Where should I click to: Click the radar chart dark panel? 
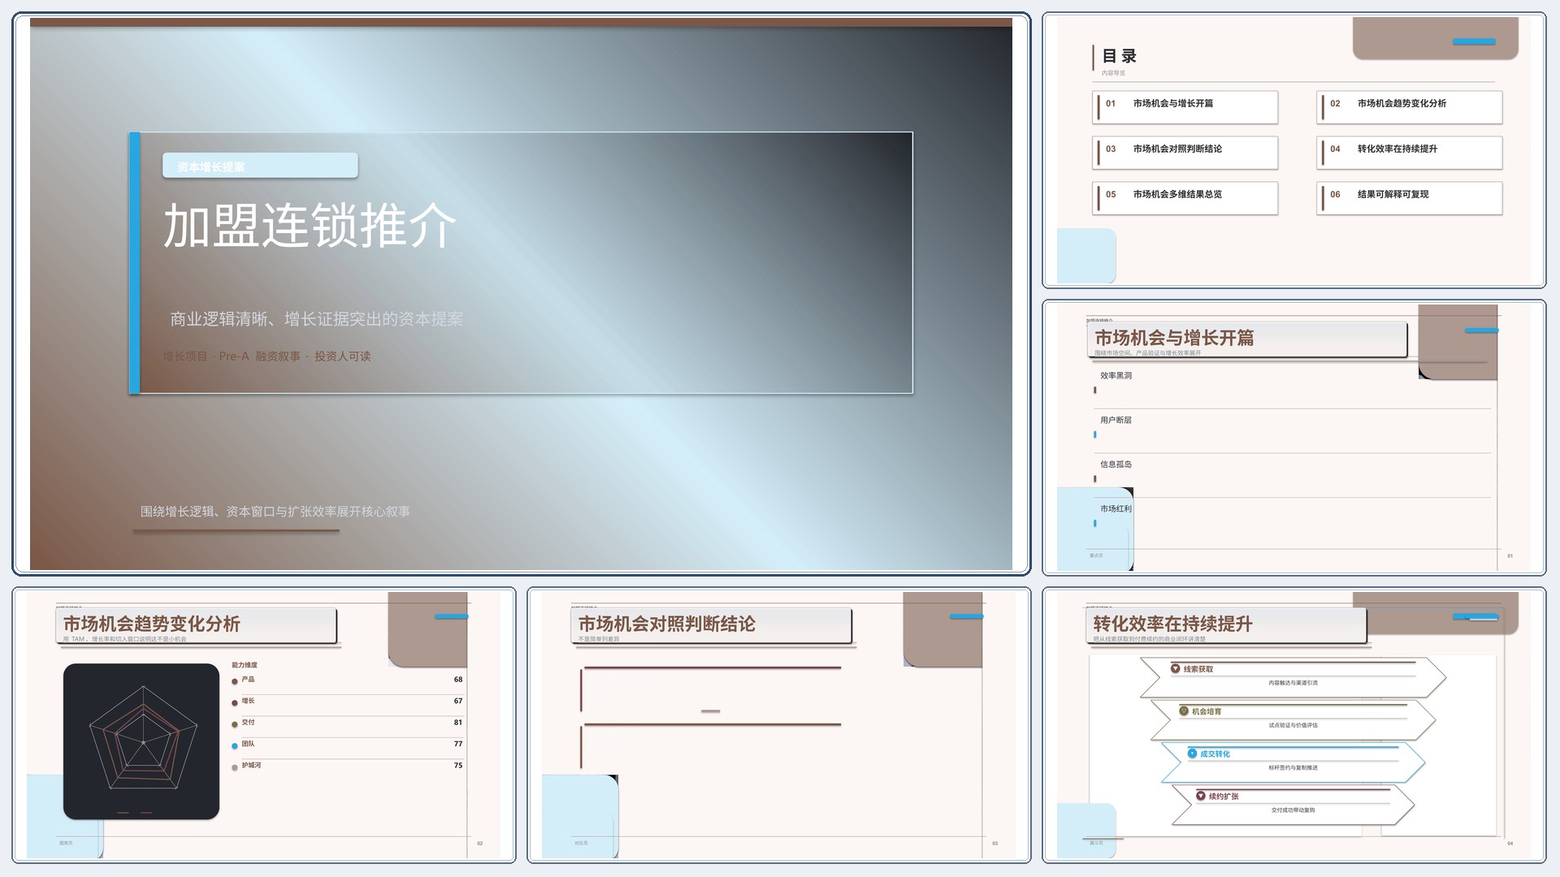coord(141,741)
